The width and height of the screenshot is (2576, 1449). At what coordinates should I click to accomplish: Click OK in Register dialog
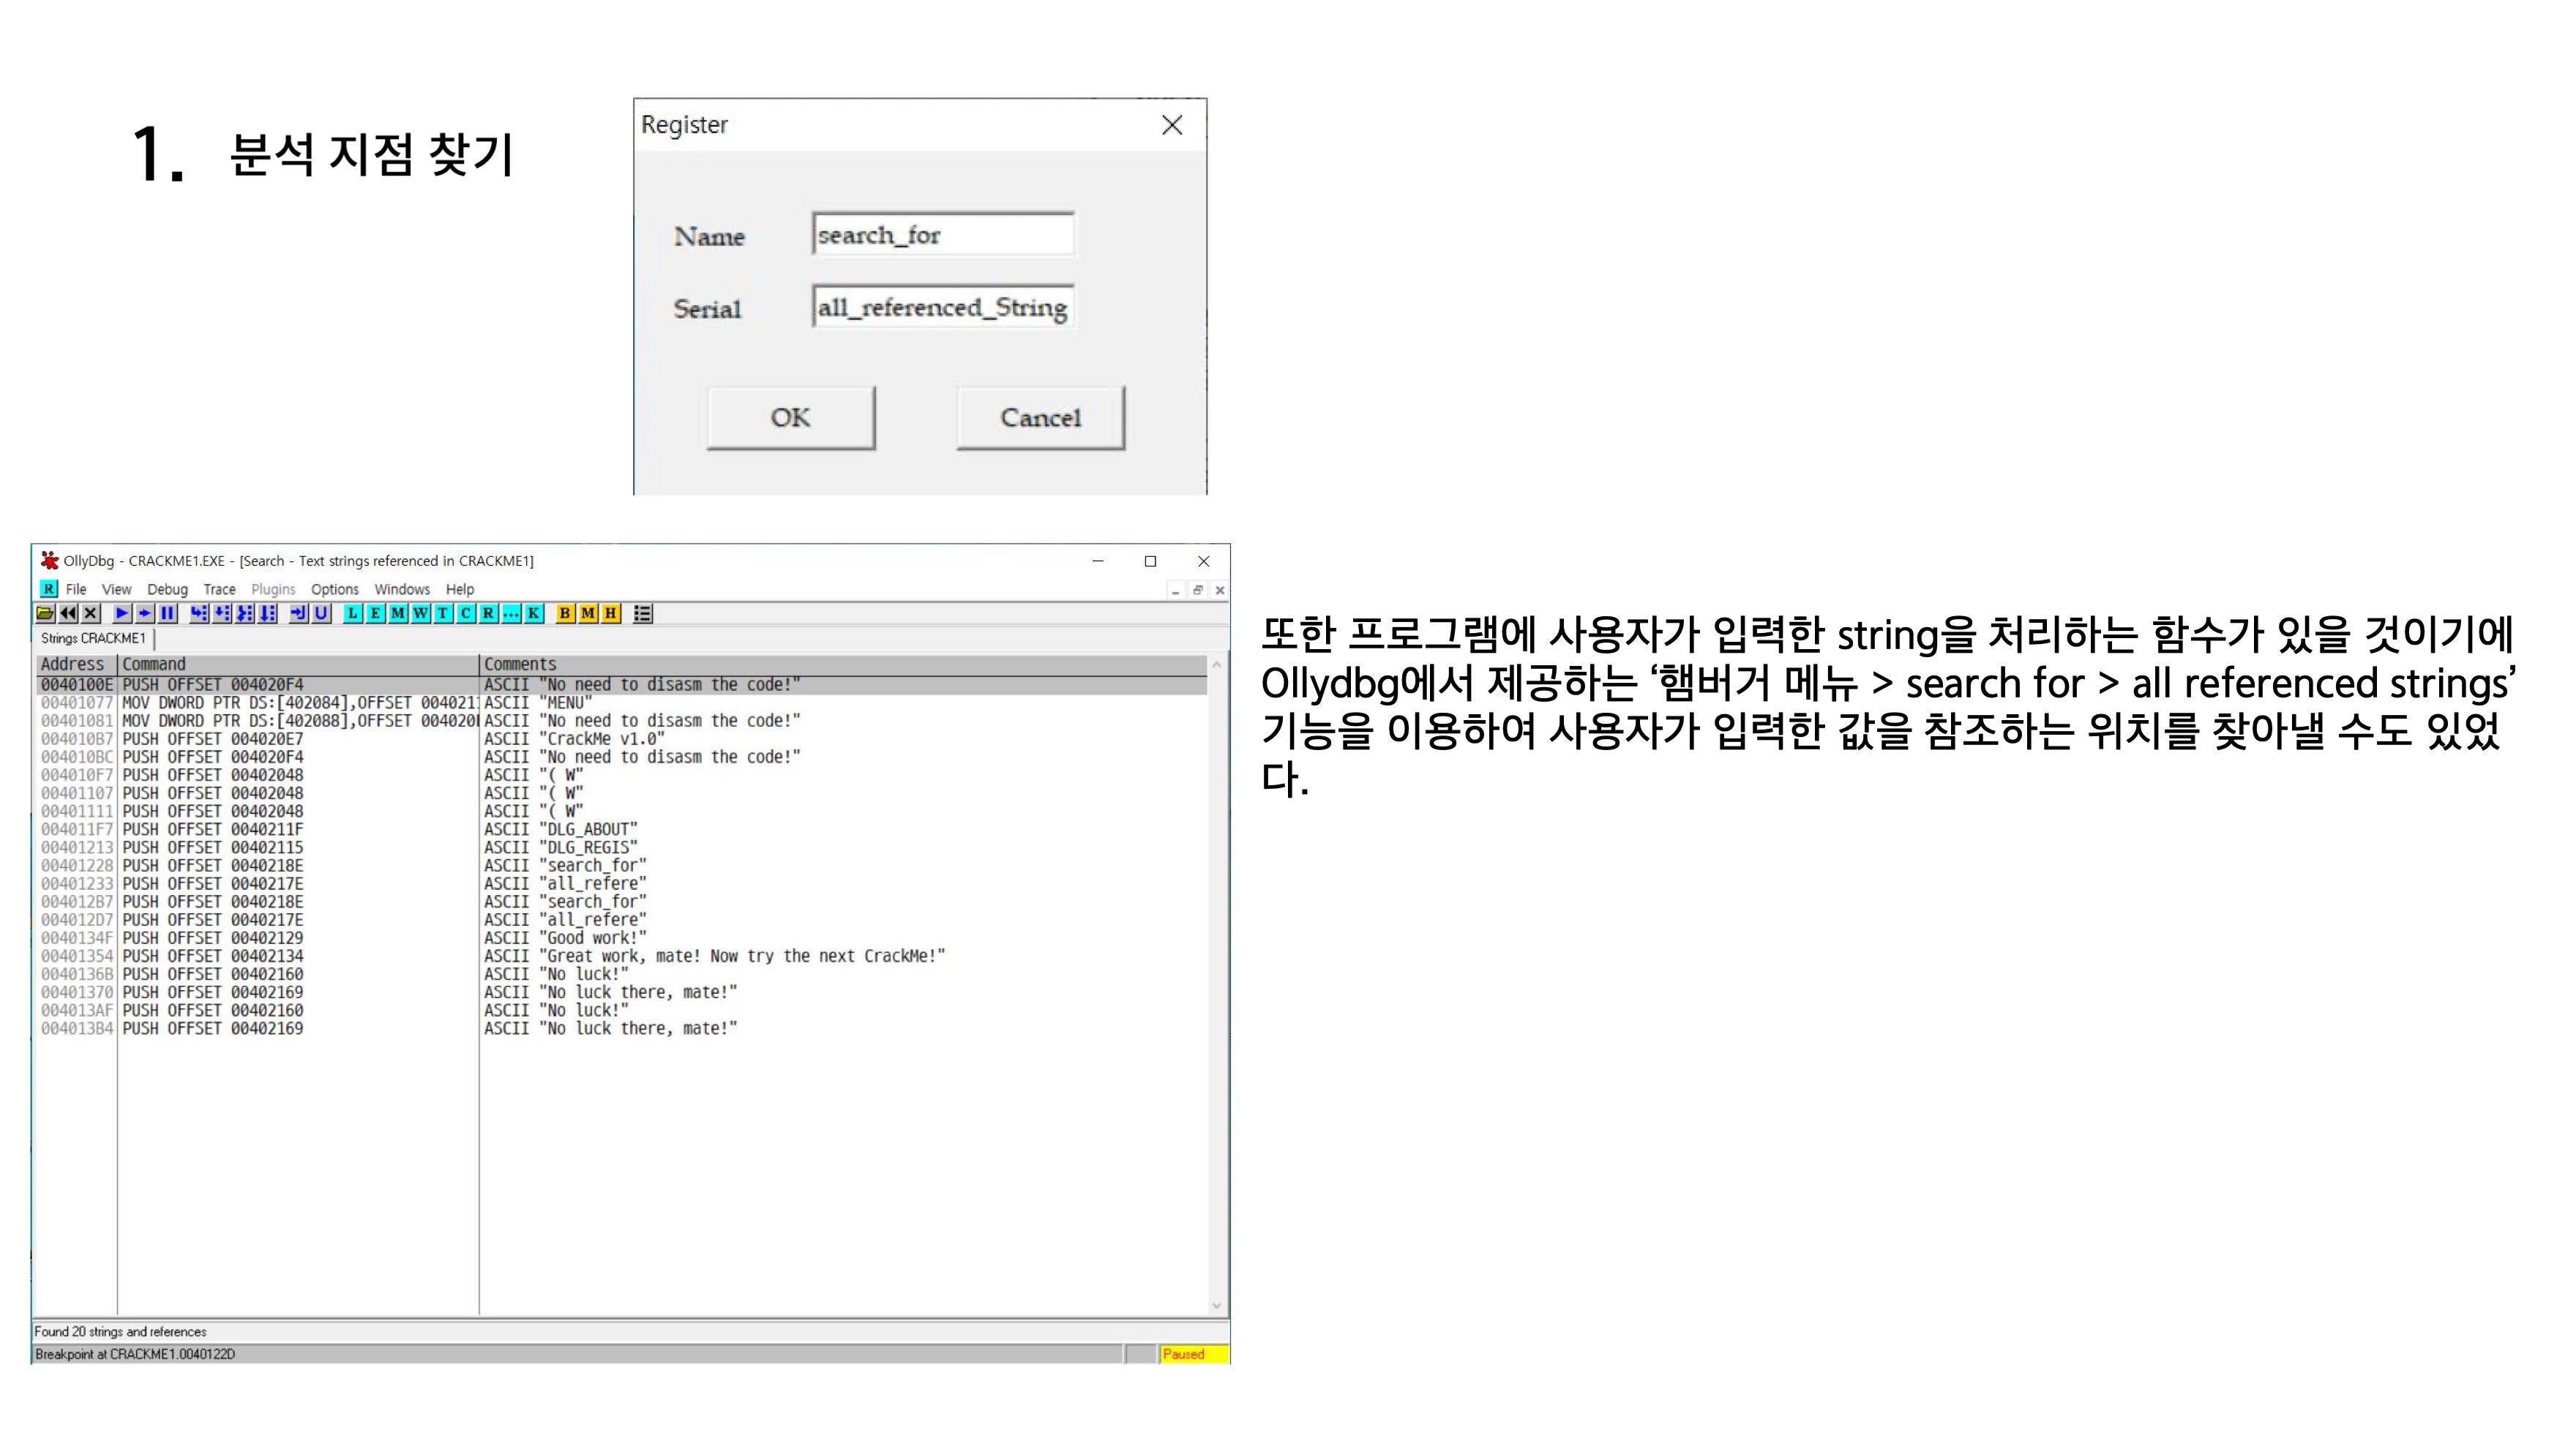pos(790,418)
